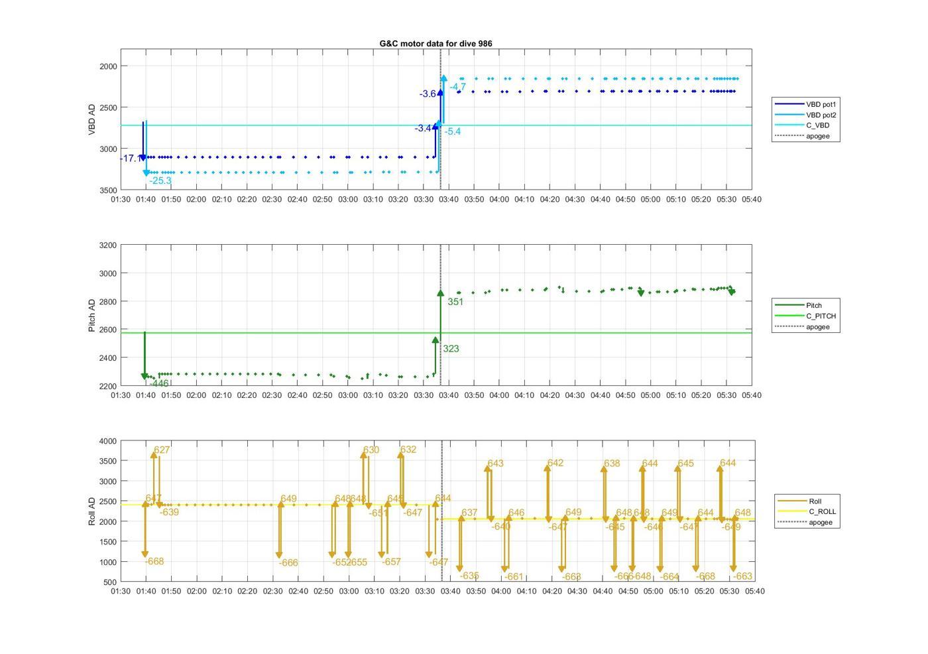Click the '637' roll annotation
Image resolution: width=928 pixels, height=654 pixels.
(x=469, y=513)
